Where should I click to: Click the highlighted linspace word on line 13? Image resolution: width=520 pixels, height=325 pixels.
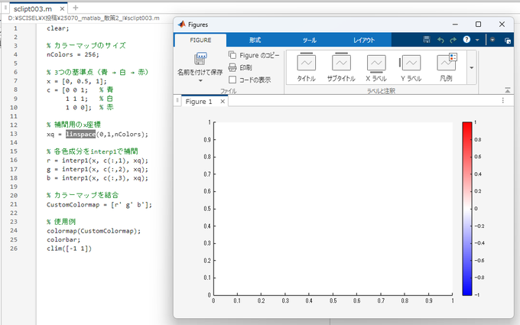[x=80, y=134]
